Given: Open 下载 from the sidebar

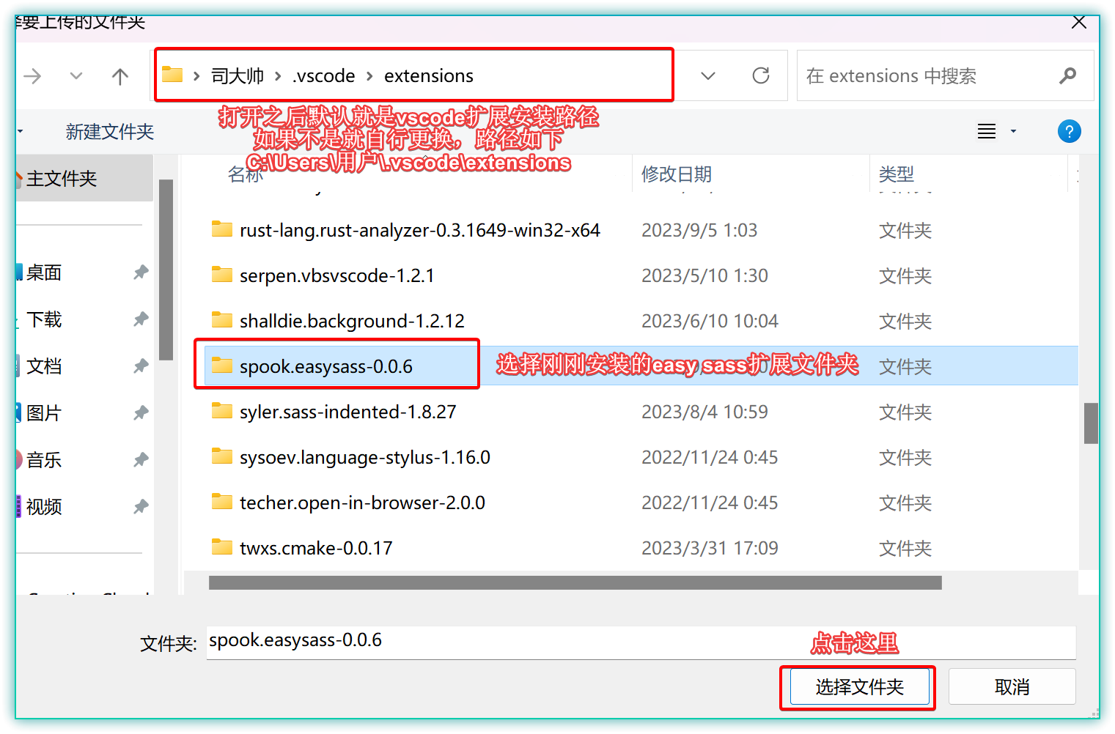Looking at the screenshot, I should pos(44,319).
